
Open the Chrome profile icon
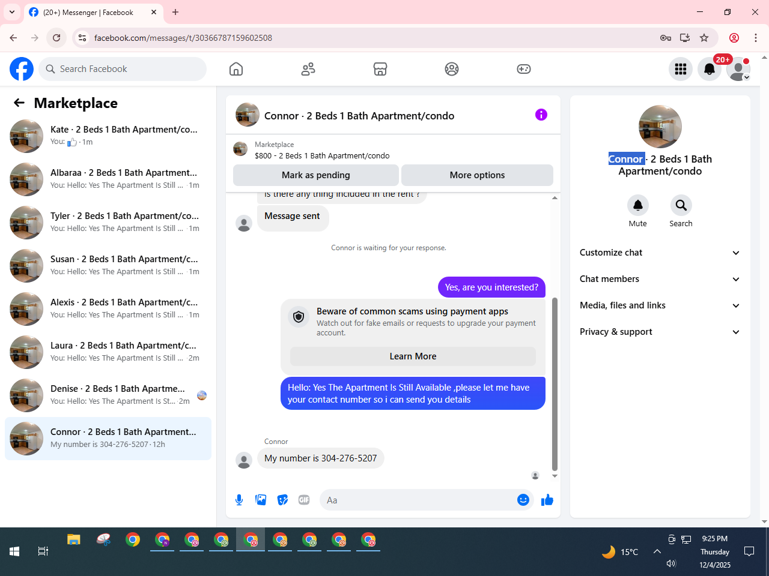point(734,38)
